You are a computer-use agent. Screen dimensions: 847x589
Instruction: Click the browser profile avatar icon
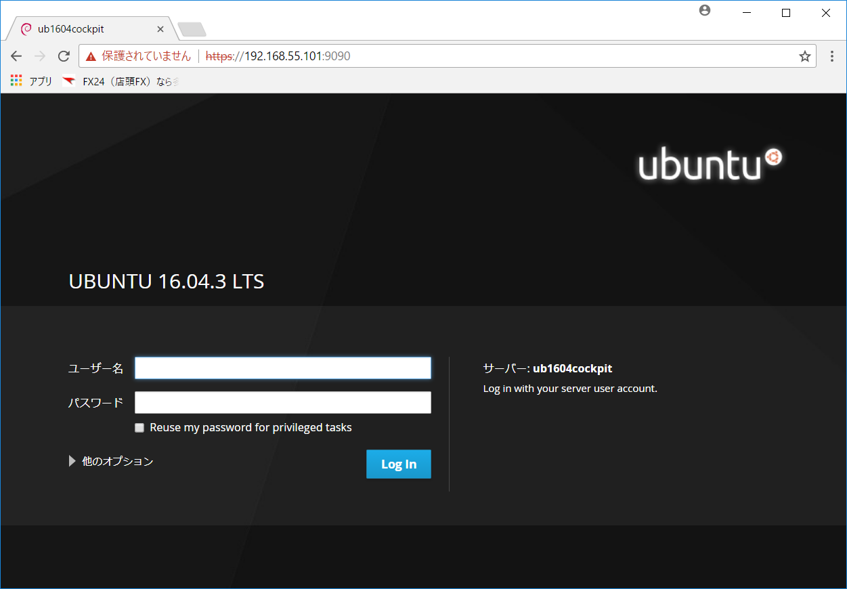point(704,10)
